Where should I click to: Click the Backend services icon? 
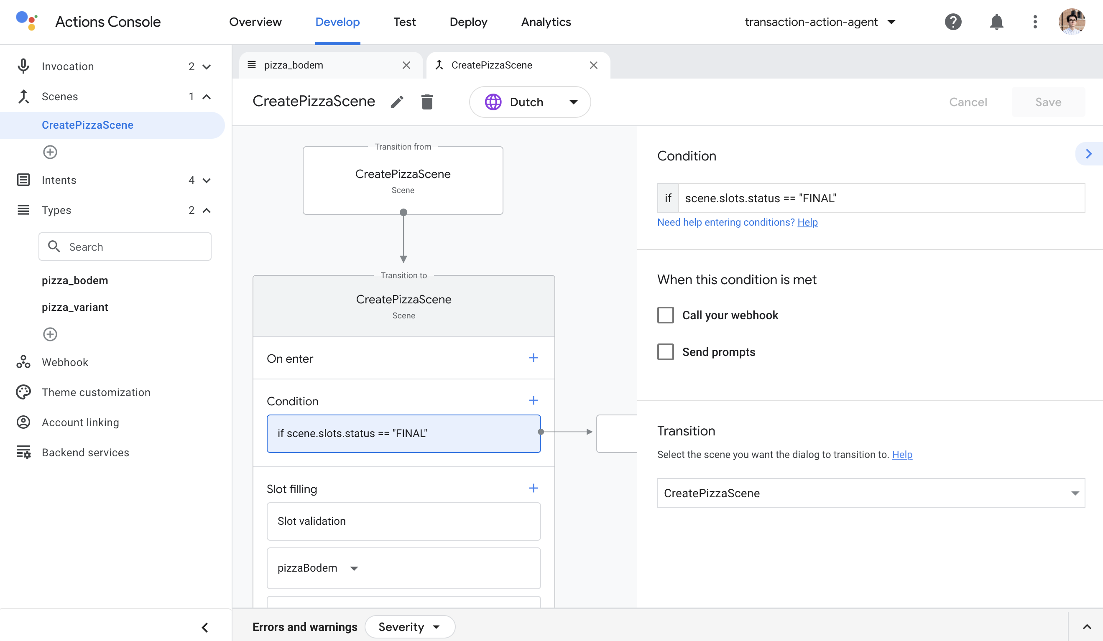22,453
